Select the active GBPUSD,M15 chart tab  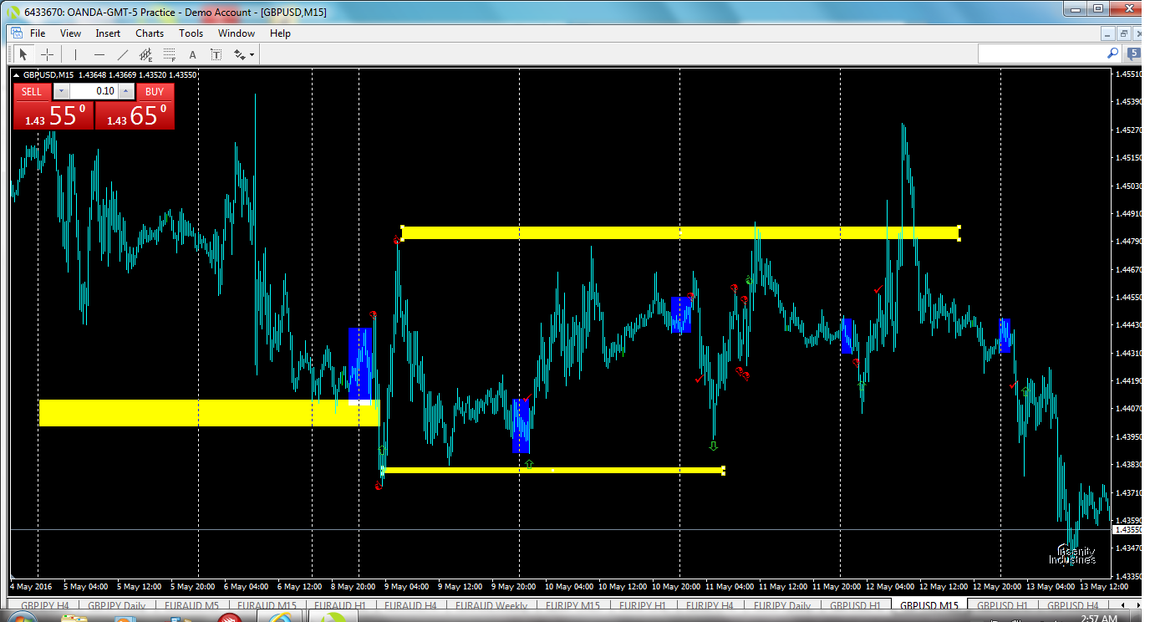(929, 606)
